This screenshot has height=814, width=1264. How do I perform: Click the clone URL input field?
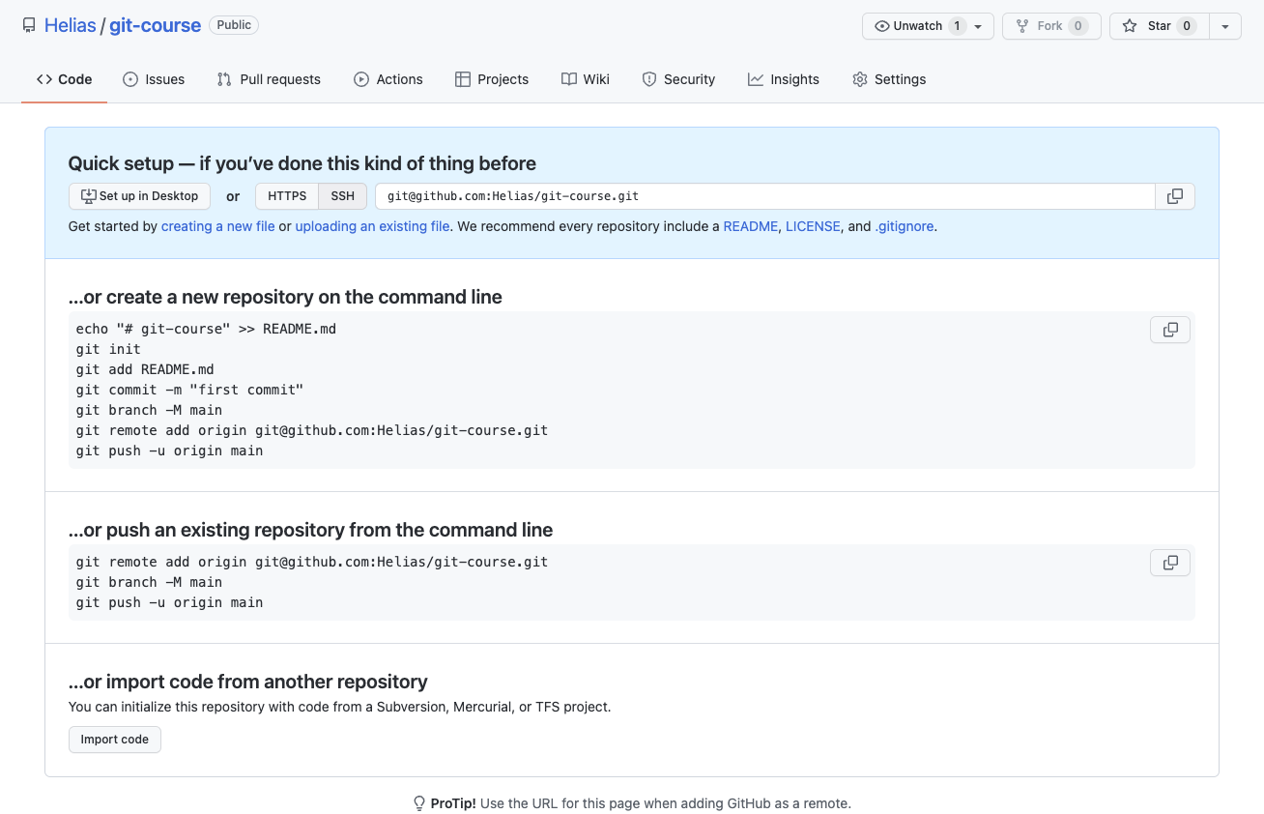(765, 196)
